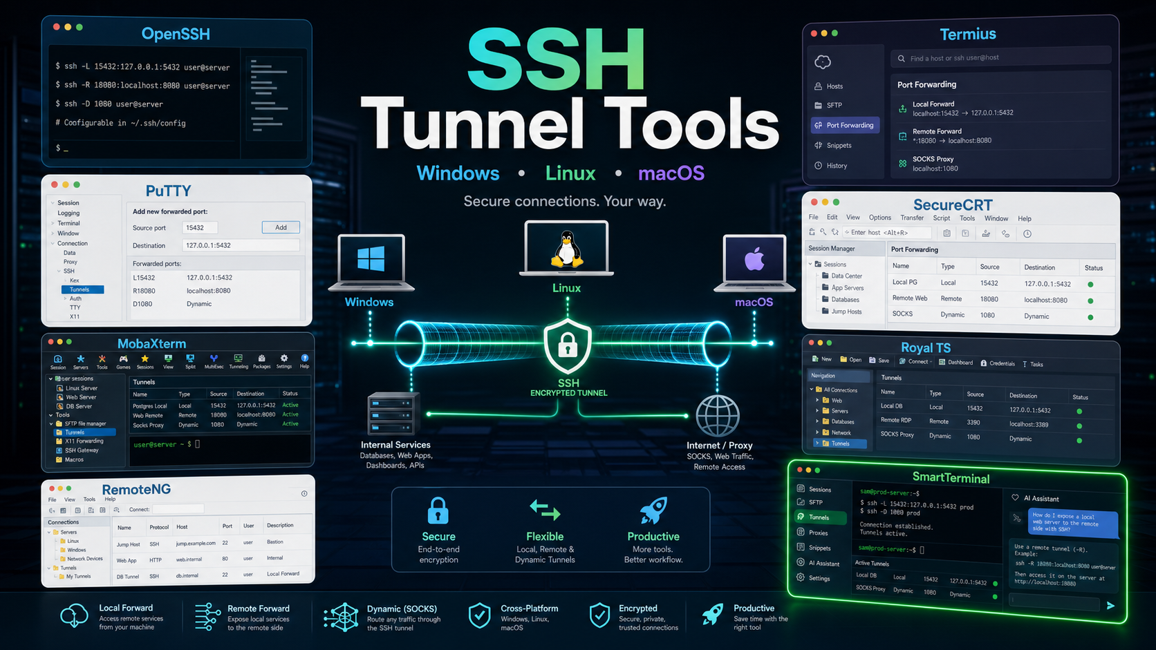This screenshot has height=650, width=1156.
Task: Click Royal TS New document icon
Action: 815,359
